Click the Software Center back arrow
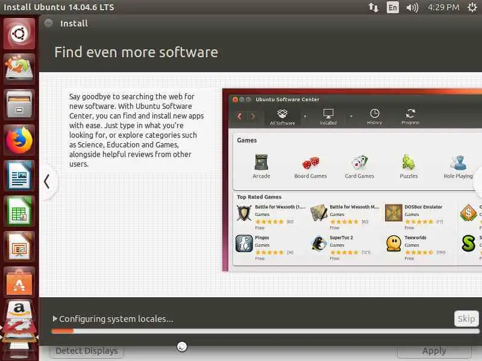This screenshot has height=361, width=482. click(x=240, y=116)
